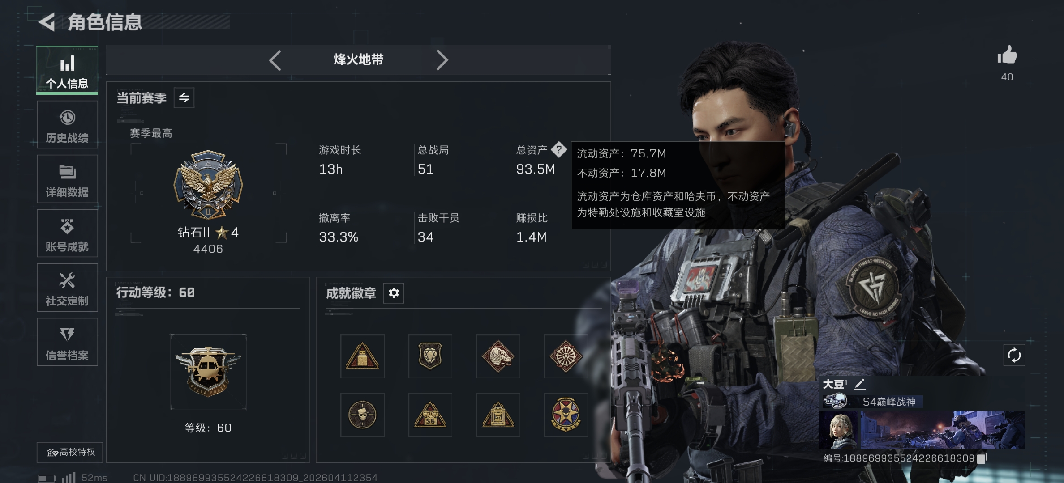Rotate character with refresh icon
The height and width of the screenshot is (483, 1064).
pyautogui.click(x=1014, y=356)
